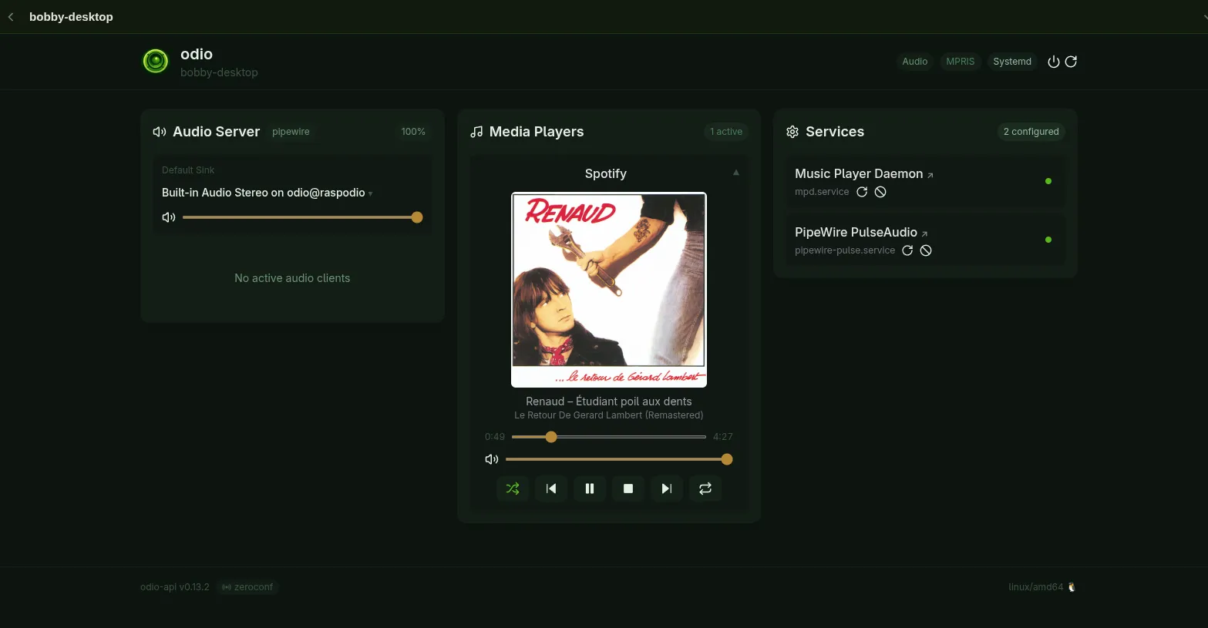Restart mpd.service
This screenshot has height=628, width=1208.
click(x=862, y=192)
